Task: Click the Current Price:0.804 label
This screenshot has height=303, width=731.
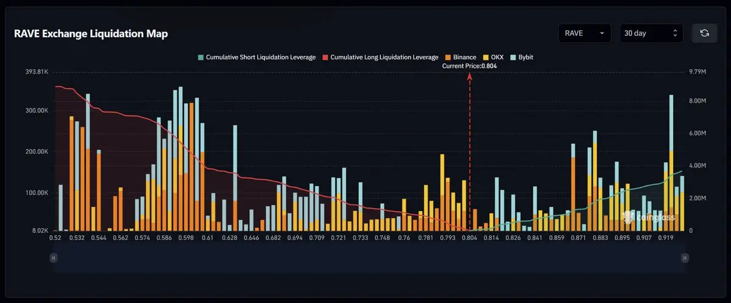Action: pyautogui.click(x=469, y=66)
